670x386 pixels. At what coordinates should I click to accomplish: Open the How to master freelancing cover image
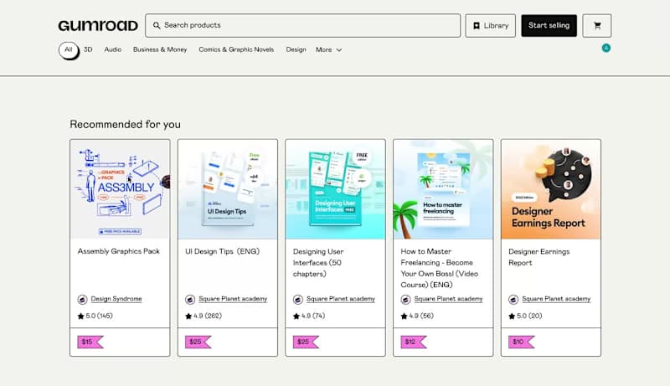443,189
